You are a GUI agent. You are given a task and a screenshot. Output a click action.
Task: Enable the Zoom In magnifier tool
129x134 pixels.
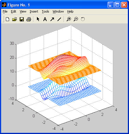69,19
